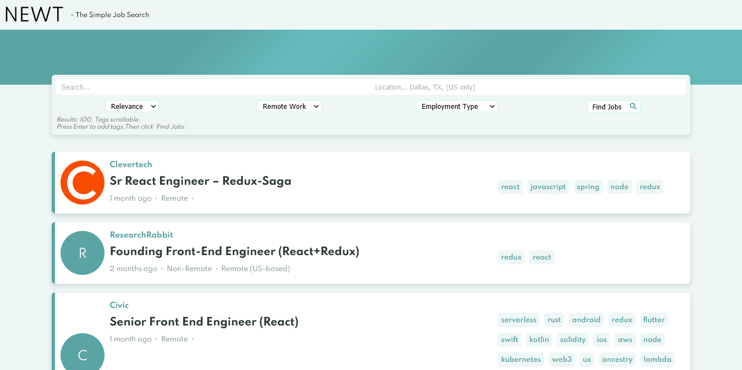The height and width of the screenshot is (370, 742).
Task: Select the serverless tag on Civic job
Action: pyautogui.click(x=519, y=320)
